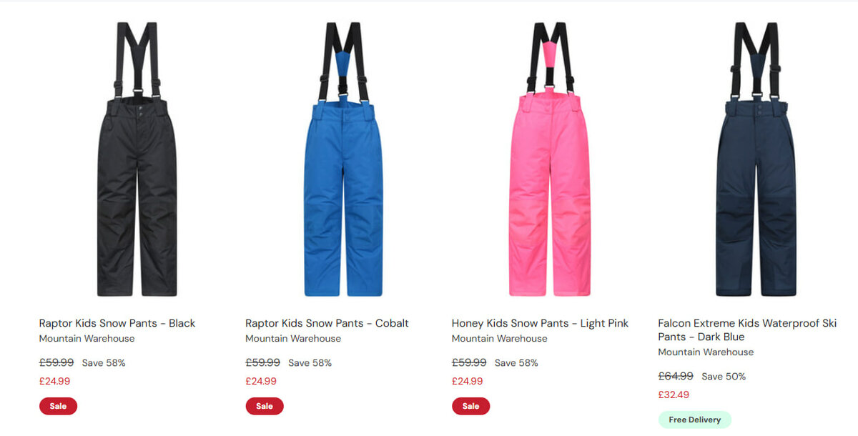
Task: Click the Raptor Kids Snow Pants - Cobalt title
Action: pyautogui.click(x=327, y=323)
